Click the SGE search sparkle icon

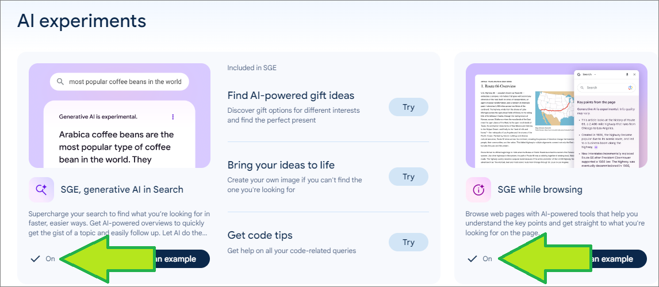pos(41,190)
